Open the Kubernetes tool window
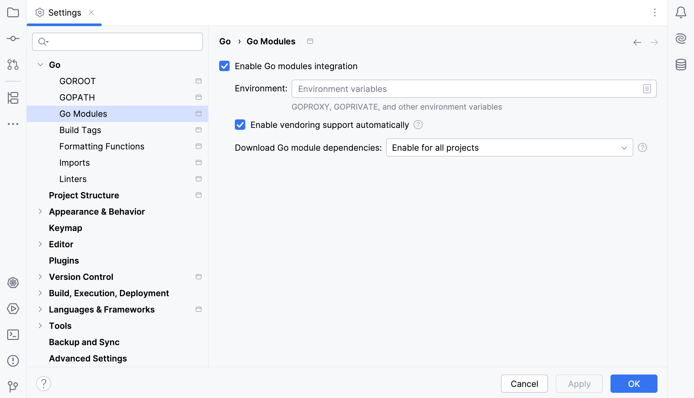694x398 pixels. 13,283
